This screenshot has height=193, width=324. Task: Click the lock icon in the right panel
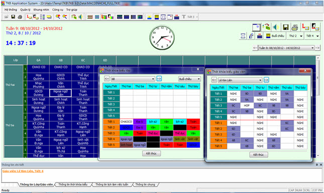[x=251, y=36]
